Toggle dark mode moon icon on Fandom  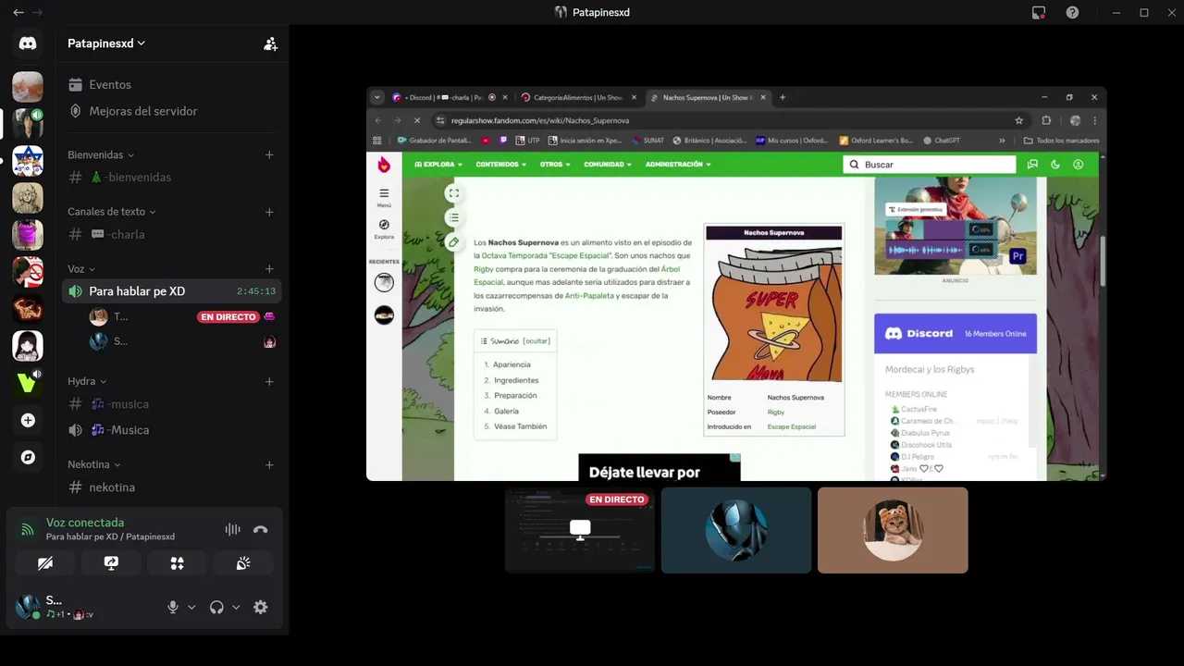[1055, 165]
